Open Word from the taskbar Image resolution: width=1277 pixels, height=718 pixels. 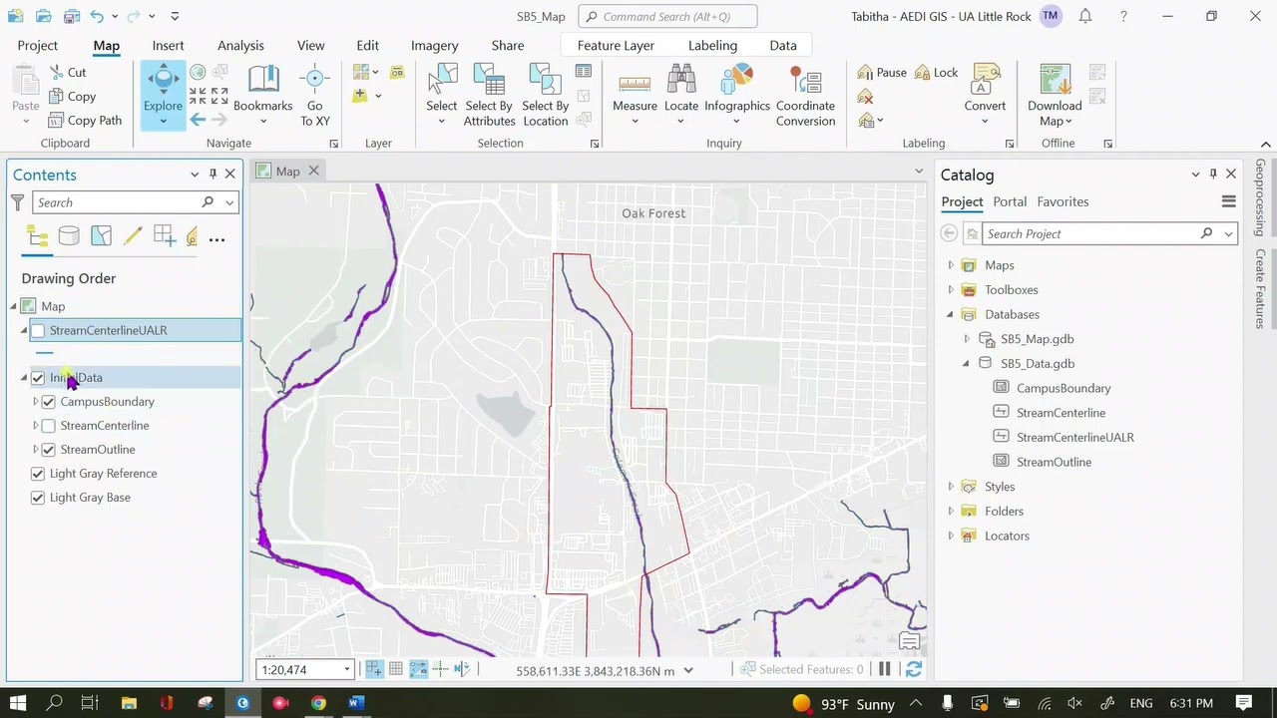click(356, 703)
